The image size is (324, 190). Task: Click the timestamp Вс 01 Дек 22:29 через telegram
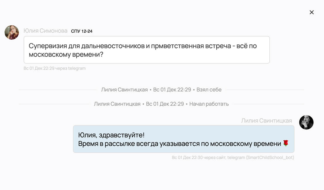click(x=55, y=68)
